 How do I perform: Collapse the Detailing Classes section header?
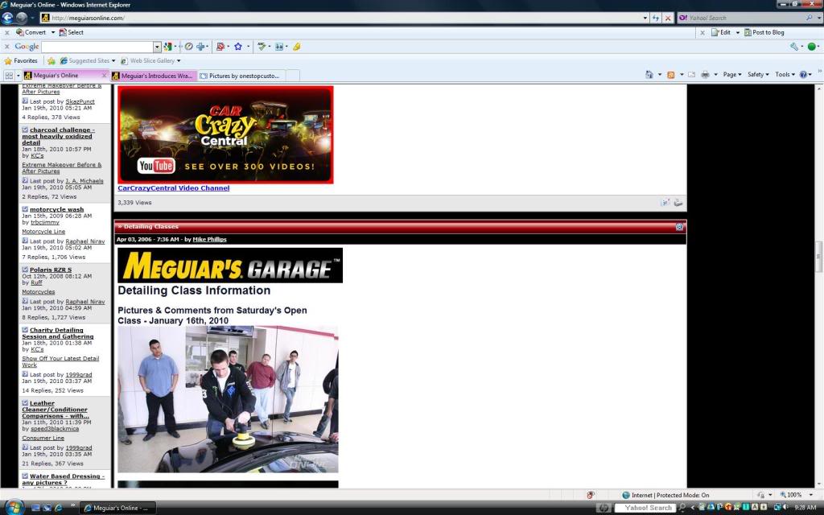coord(679,227)
